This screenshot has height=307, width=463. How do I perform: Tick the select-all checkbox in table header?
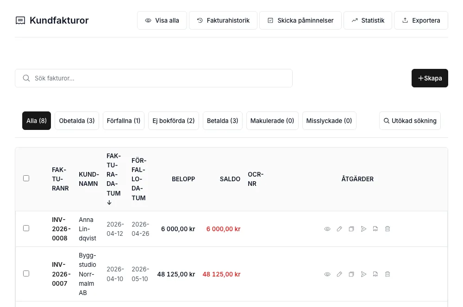pos(26,178)
